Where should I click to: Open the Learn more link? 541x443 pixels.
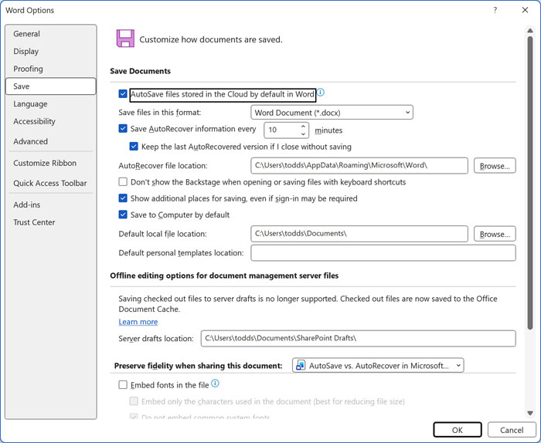[138, 322]
